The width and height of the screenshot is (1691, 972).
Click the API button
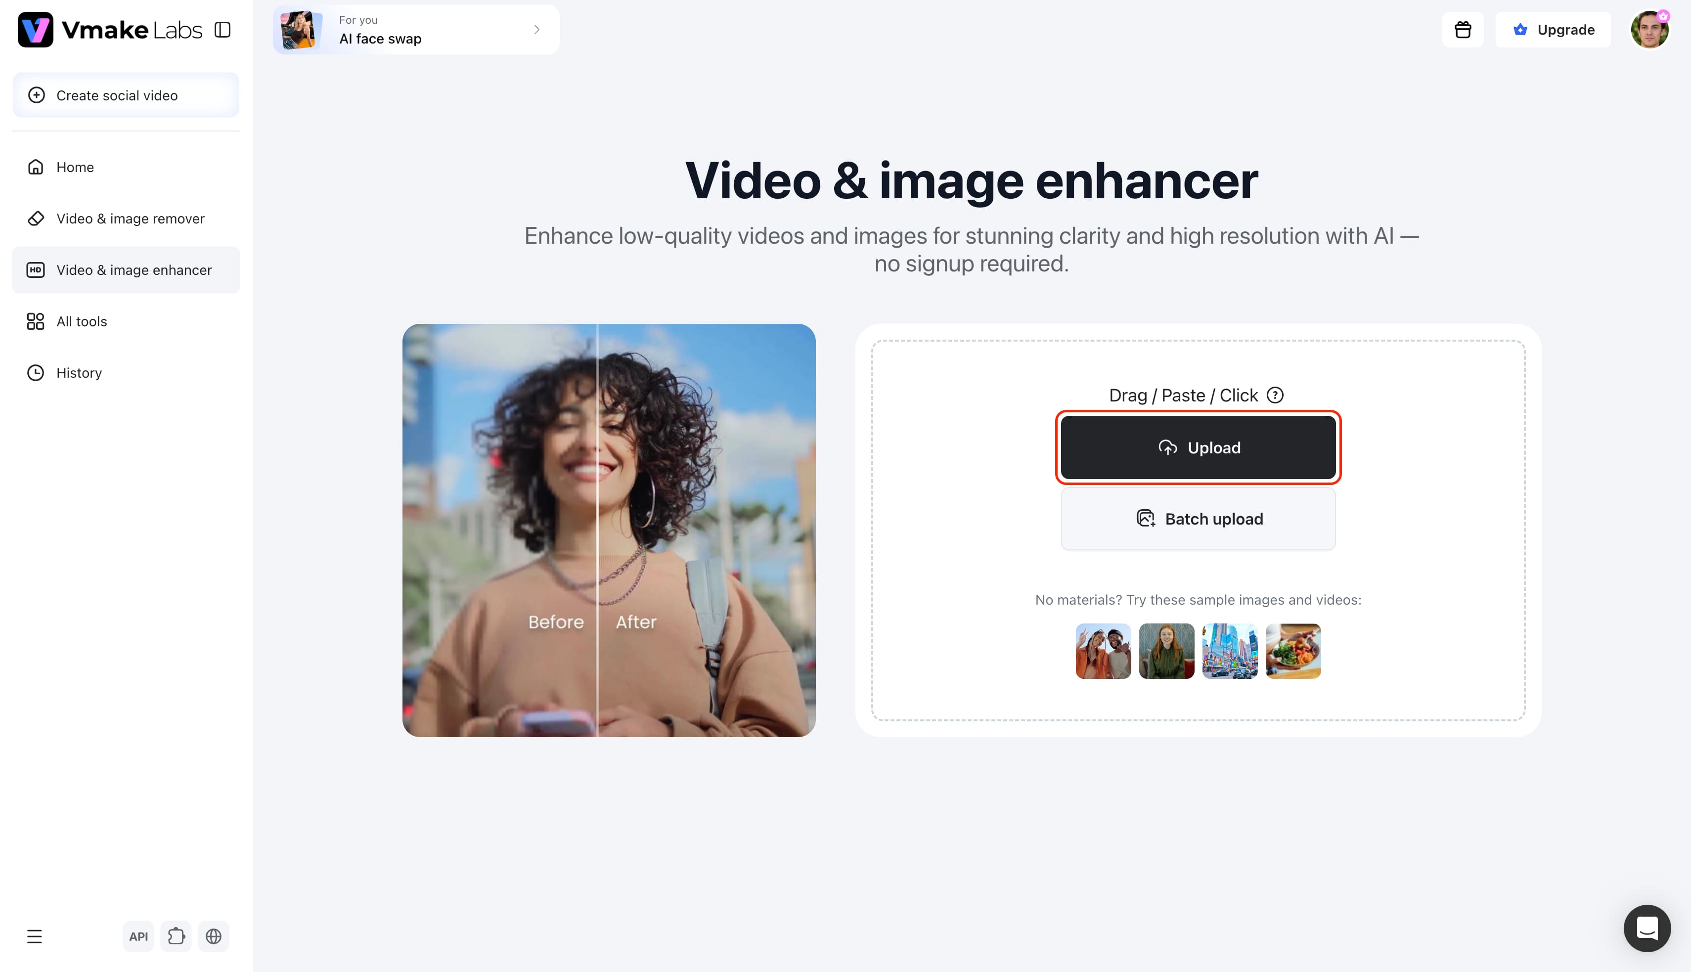tap(138, 936)
